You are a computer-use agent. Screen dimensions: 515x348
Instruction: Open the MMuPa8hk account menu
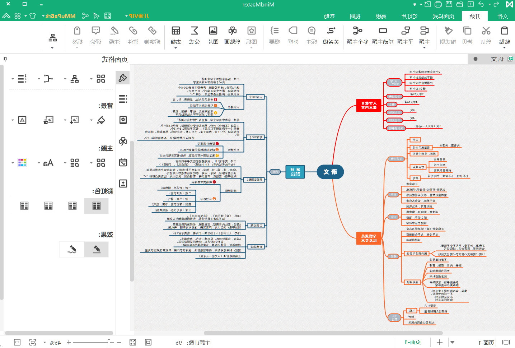[58, 16]
